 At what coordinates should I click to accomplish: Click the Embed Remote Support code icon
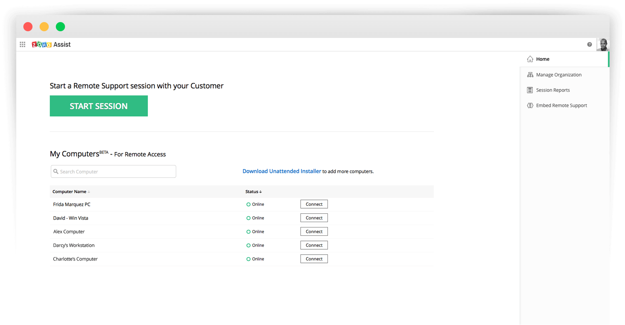pyautogui.click(x=530, y=106)
